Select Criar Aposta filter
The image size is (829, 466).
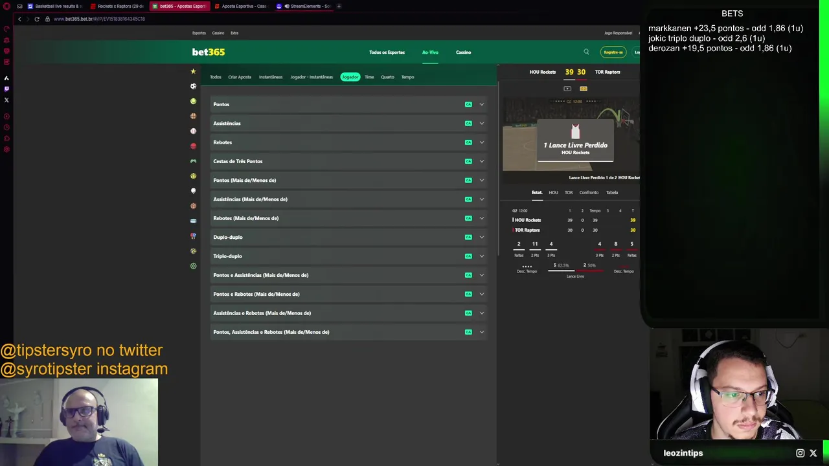tap(240, 77)
